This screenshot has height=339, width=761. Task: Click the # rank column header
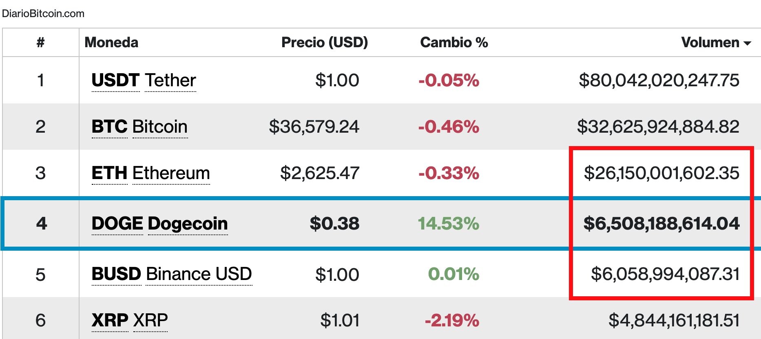pyautogui.click(x=40, y=42)
